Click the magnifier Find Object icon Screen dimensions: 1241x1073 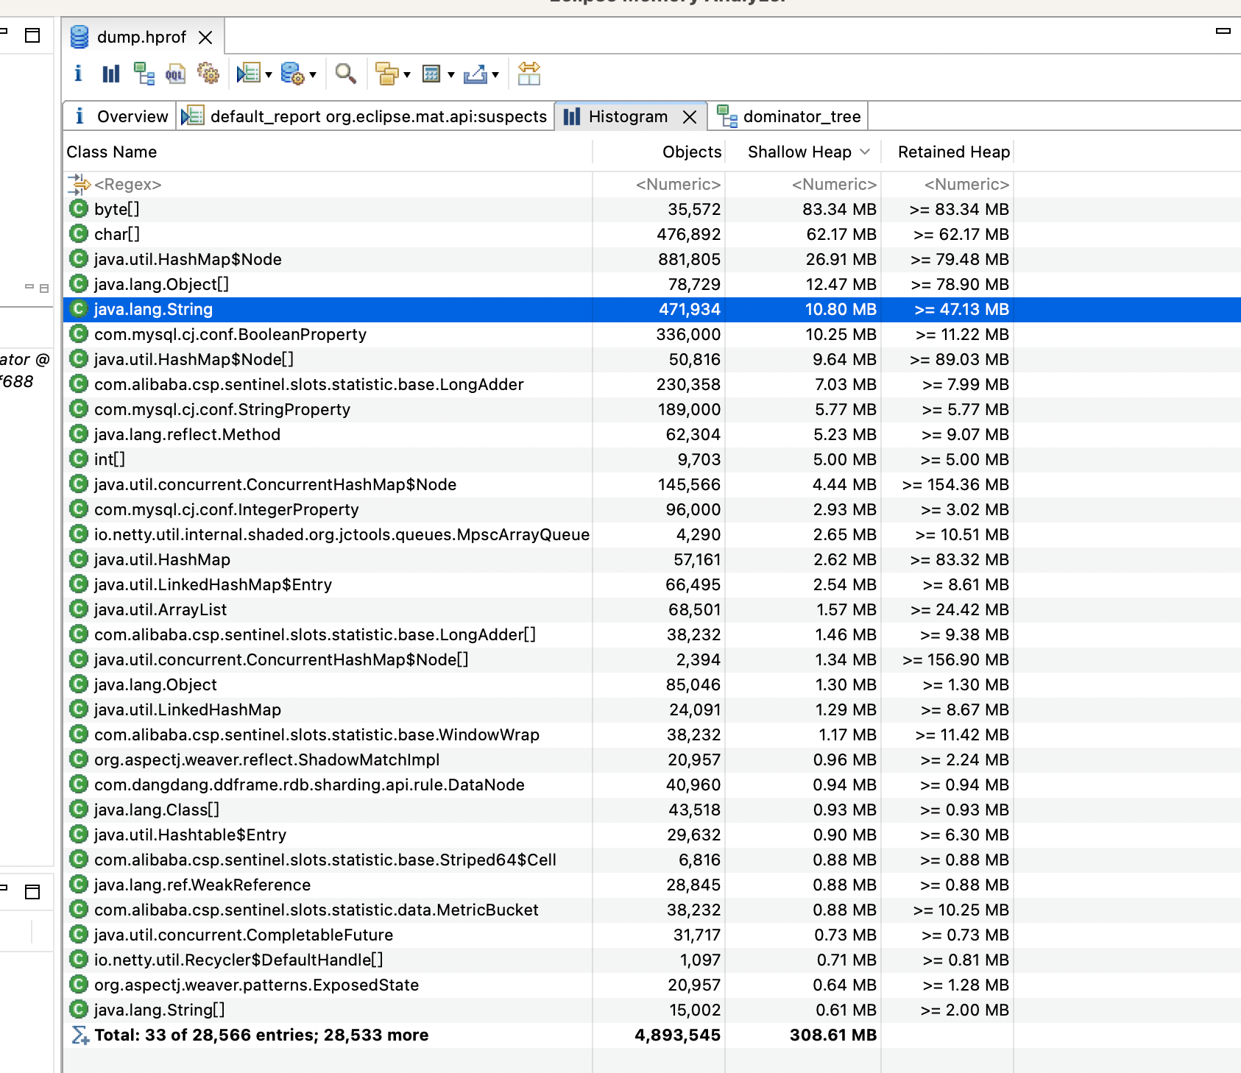(x=345, y=74)
